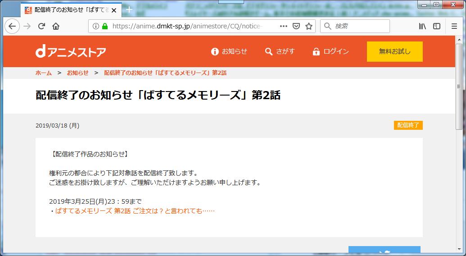Reload the current page
The width and height of the screenshot is (466, 256).
pyautogui.click(x=41, y=26)
